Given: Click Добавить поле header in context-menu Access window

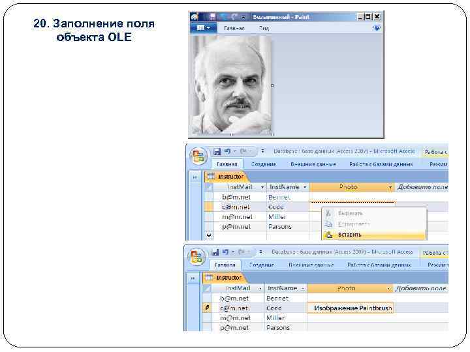Looking at the screenshot, I should pos(422,187).
